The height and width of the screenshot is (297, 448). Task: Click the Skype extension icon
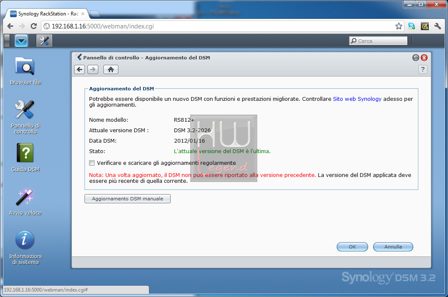click(x=412, y=26)
